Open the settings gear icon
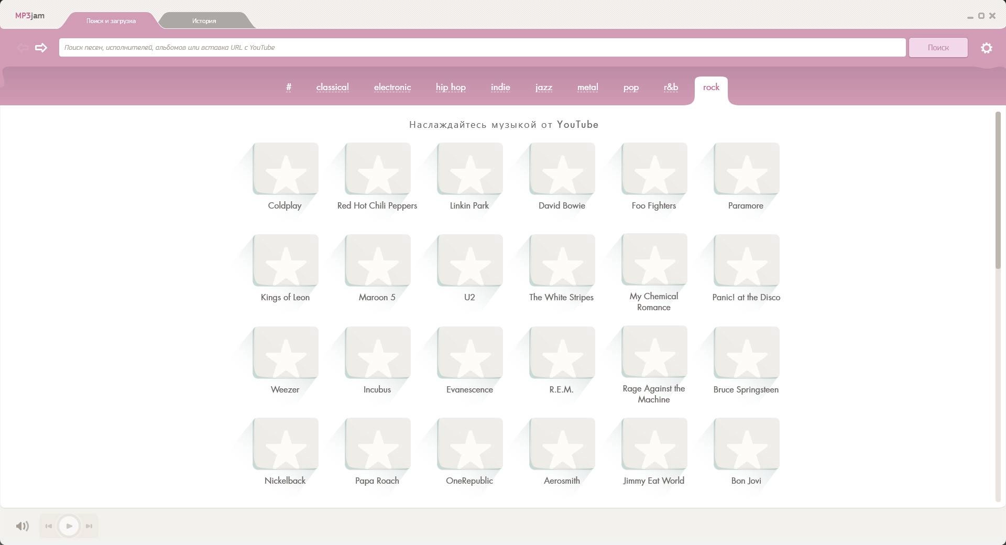1006x545 pixels. [986, 48]
